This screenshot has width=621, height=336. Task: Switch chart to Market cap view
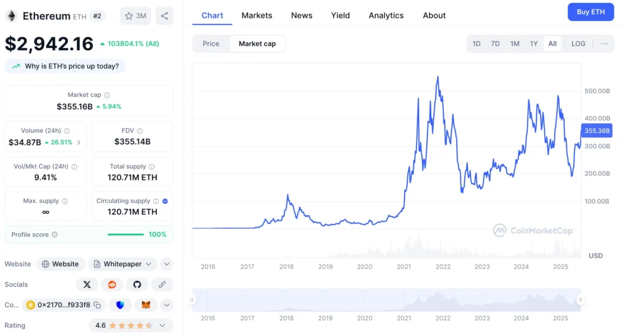[257, 44]
